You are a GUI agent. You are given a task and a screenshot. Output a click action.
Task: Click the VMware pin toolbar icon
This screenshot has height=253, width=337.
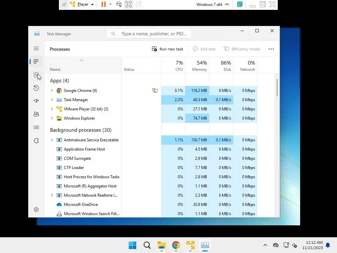tap(64, 4)
